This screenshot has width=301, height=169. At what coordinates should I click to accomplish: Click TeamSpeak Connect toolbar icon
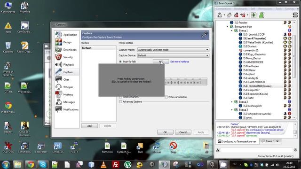tap(220, 15)
